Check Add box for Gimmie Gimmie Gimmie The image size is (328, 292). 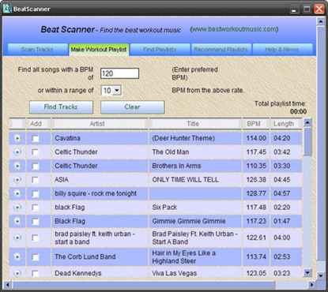(x=35, y=221)
